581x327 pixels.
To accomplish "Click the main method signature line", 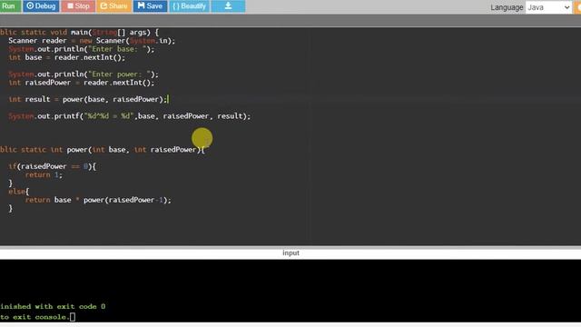I will coord(80,33).
